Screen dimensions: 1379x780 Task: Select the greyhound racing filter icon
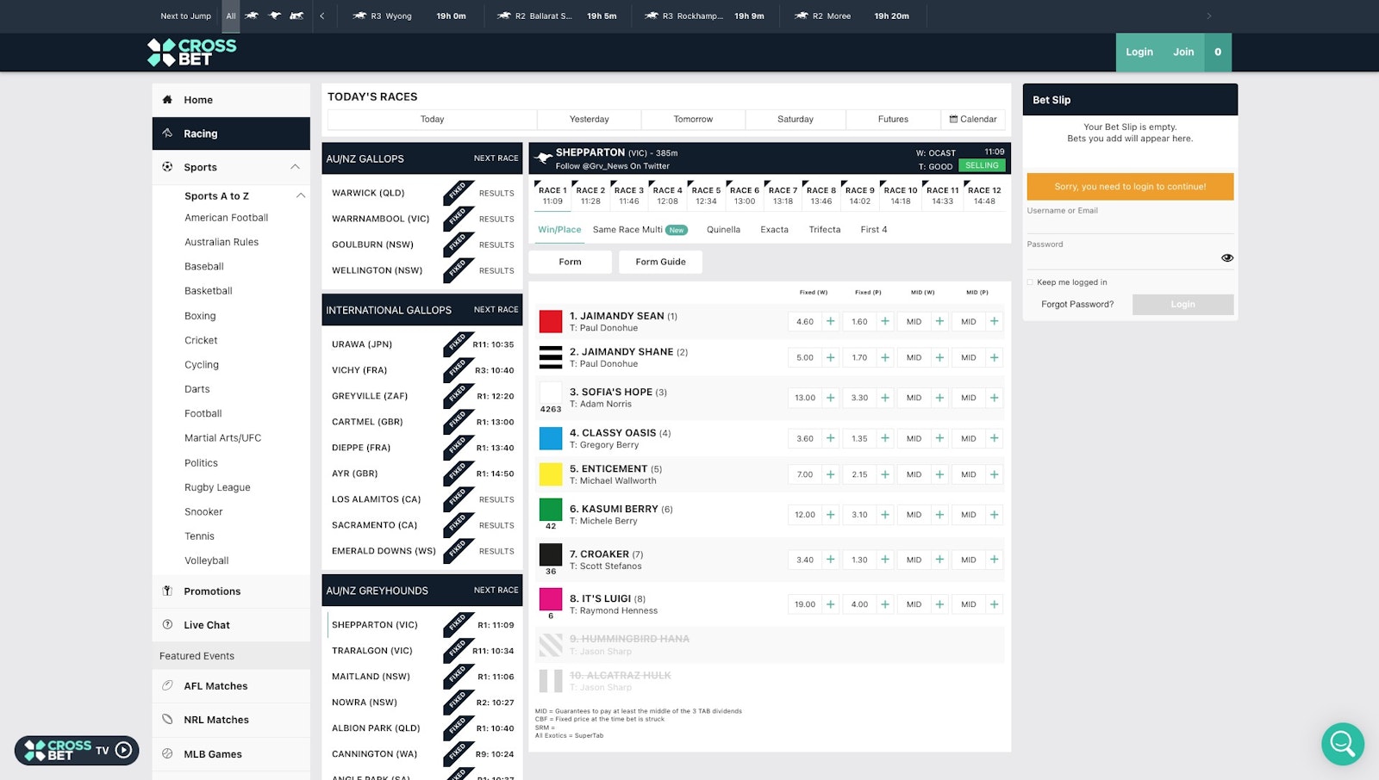tap(274, 15)
